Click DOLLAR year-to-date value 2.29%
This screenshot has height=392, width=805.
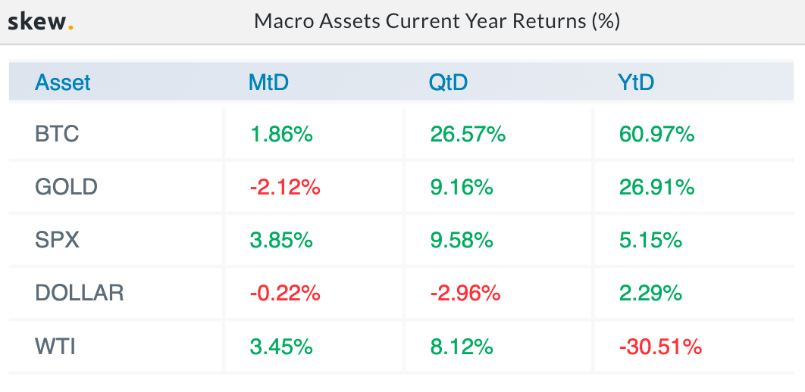click(x=650, y=293)
